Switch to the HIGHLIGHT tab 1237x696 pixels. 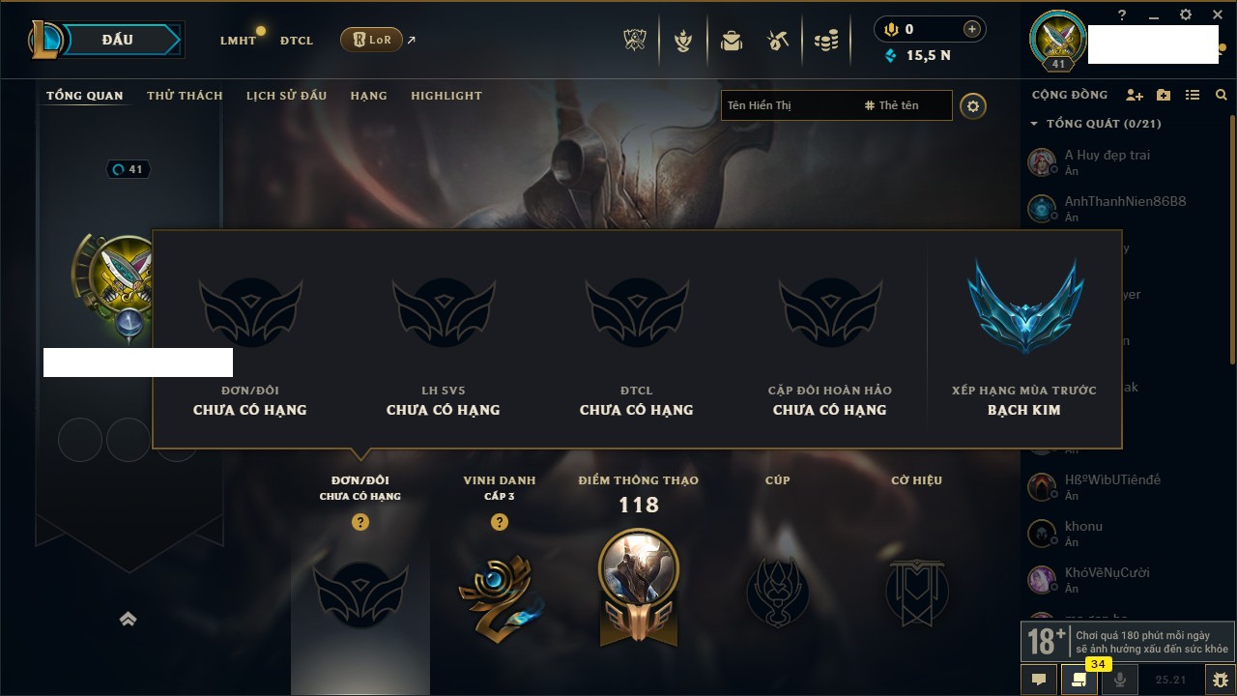[x=446, y=96]
